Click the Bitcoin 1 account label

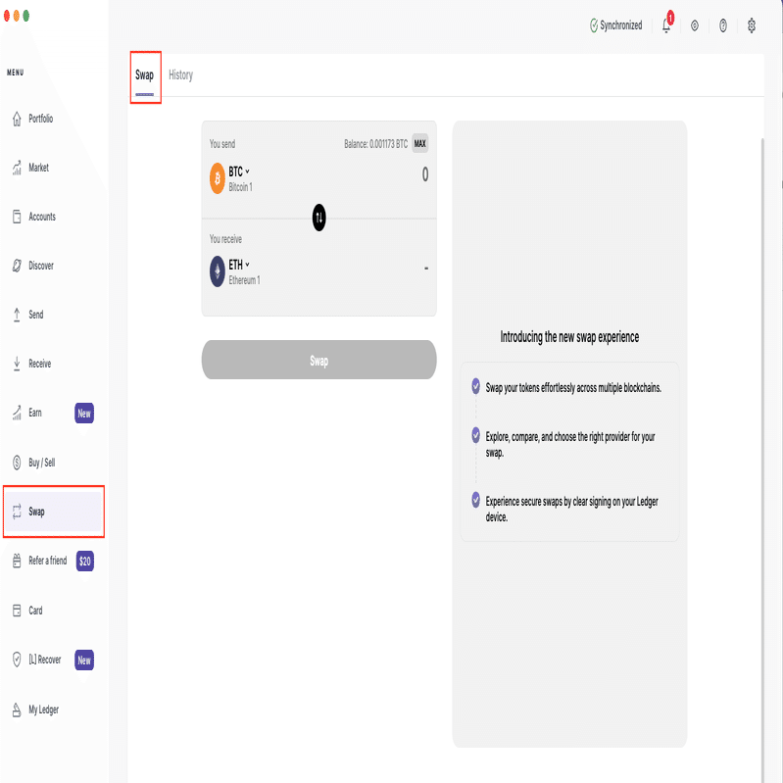point(241,187)
